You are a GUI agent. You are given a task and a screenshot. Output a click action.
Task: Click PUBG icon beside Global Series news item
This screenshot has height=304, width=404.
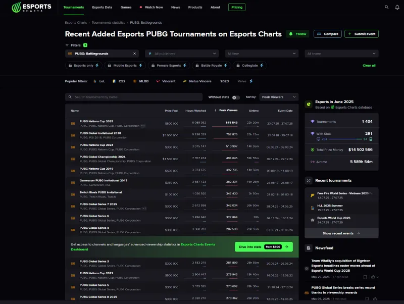point(307,293)
